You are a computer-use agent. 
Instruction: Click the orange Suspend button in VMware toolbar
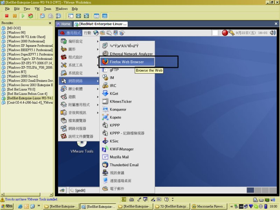pyautogui.click(x=15, y=16)
